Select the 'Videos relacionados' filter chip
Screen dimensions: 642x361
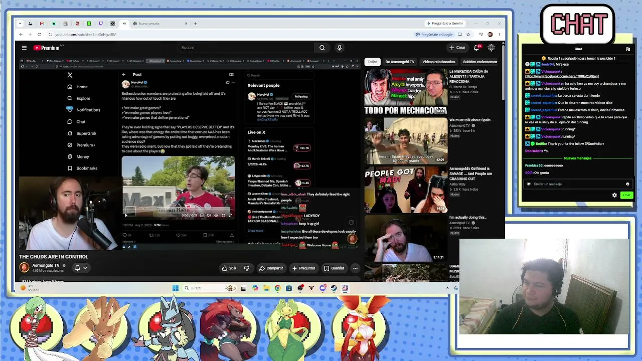pyautogui.click(x=438, y=62)
